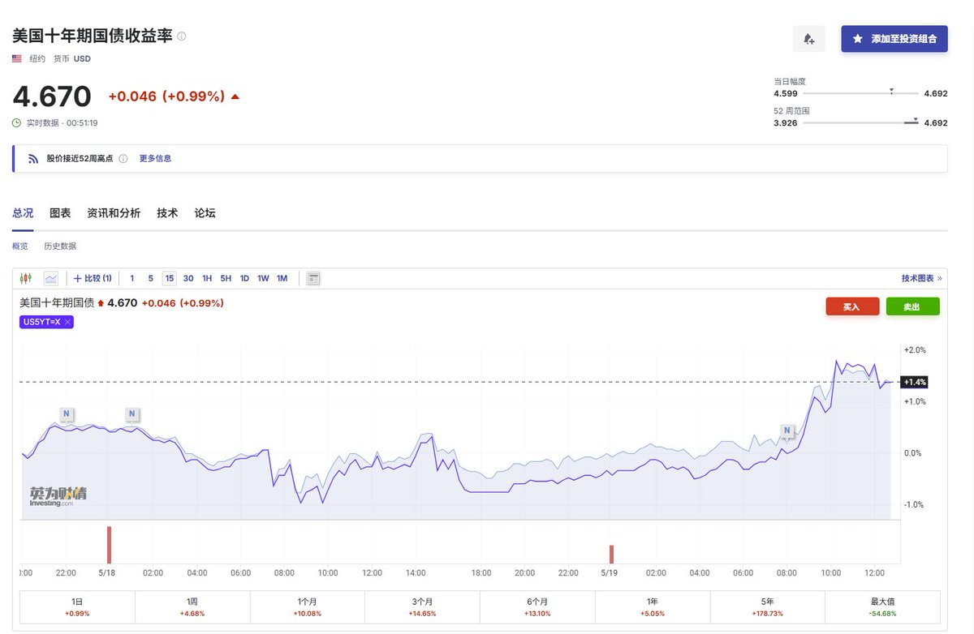974x634 pixels.
Task: Select the 5年 performance range
Action: point(768,606)
